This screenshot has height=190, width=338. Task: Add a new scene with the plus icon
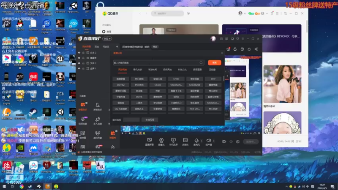pyautogui.click(x=117, y=46)
